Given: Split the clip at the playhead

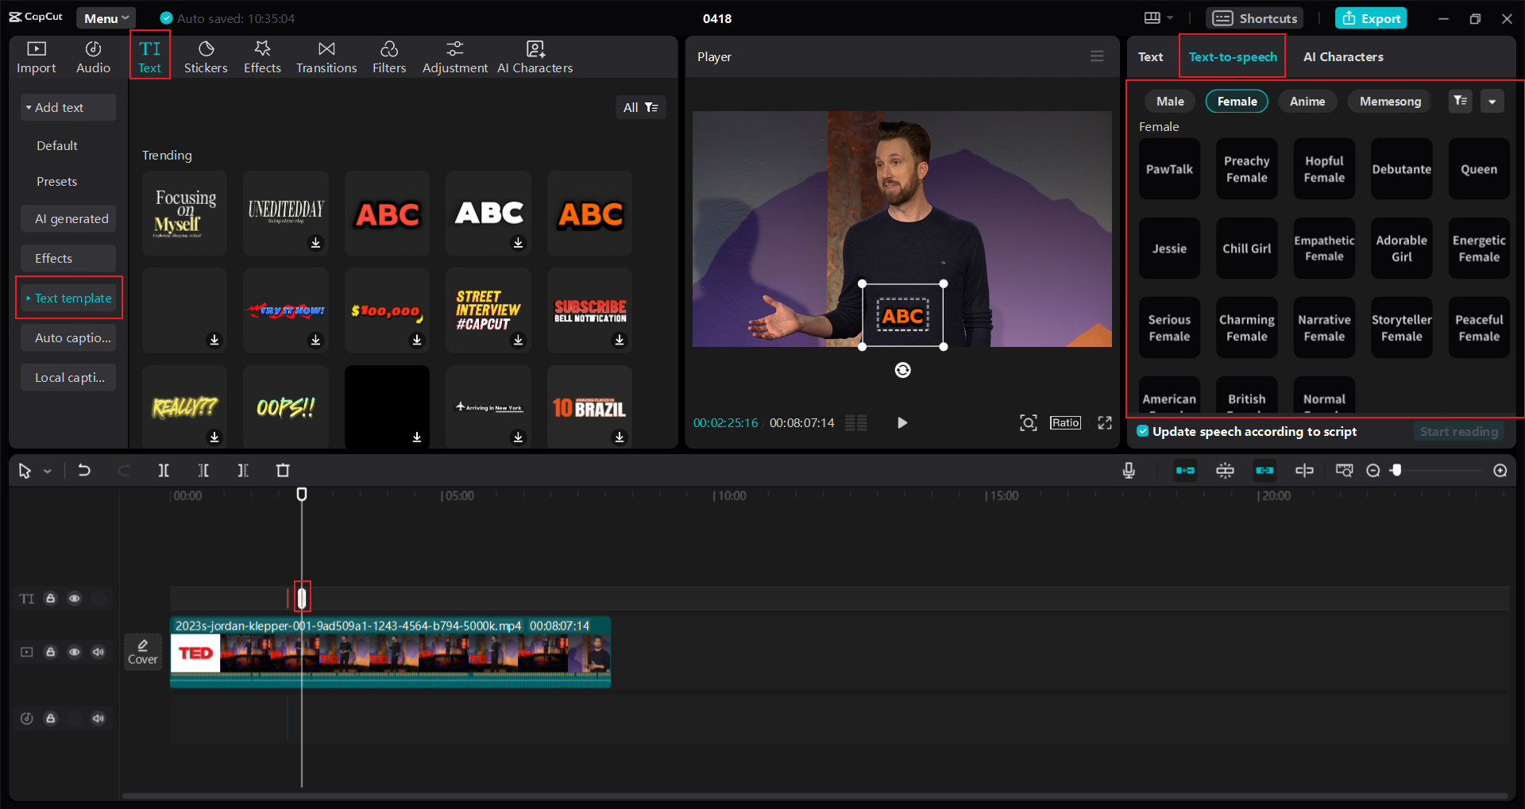Looking at the screenshot, I should pos(164,470).
